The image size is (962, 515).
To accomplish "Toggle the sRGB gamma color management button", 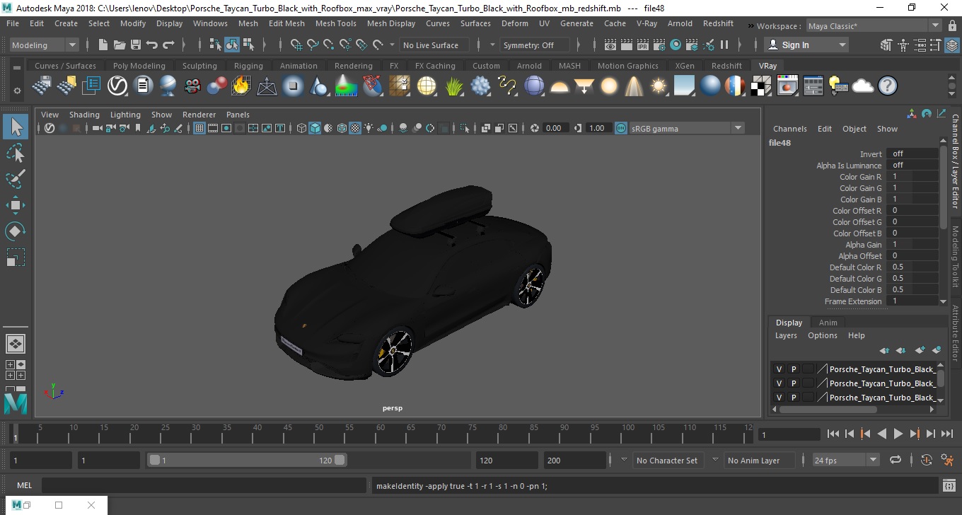I will (x=620, y=128).
